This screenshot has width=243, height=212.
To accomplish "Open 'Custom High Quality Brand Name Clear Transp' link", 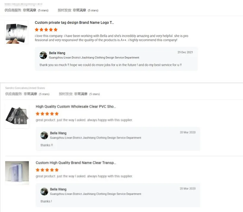I will (75, 163).
